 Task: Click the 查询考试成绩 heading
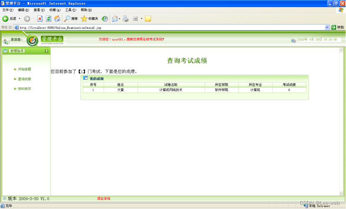coord(187,60)
